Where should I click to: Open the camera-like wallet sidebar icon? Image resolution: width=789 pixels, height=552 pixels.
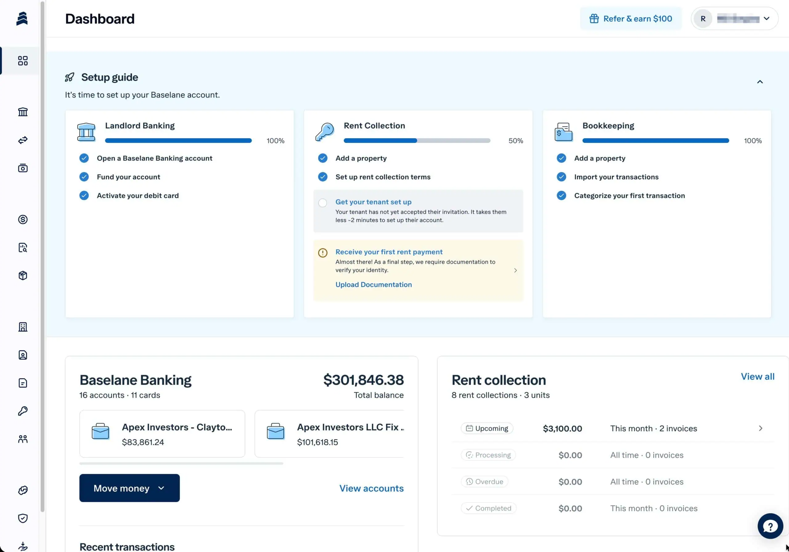(23, 168)
